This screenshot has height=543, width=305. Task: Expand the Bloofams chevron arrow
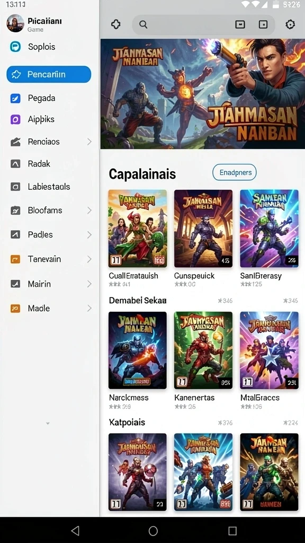[x=89, y=210]
